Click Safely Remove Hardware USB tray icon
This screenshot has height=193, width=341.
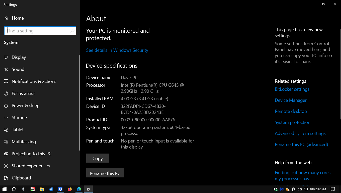tap(294, 189)
